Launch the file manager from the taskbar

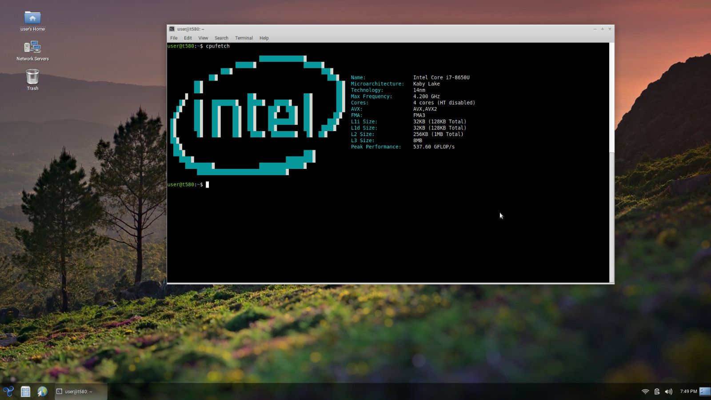(x=25, y=392)
